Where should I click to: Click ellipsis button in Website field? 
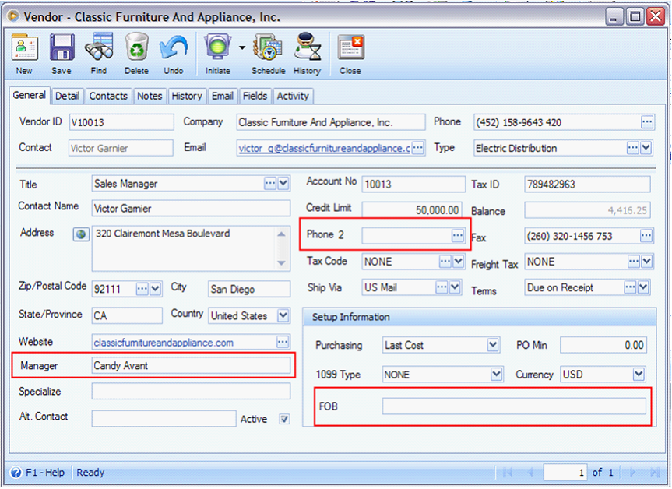click(283, 342)
